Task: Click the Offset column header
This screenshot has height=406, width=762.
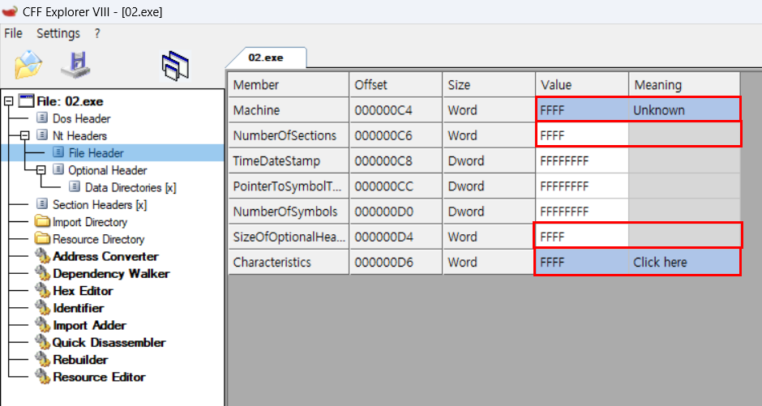Action: [x=396, y=84]
